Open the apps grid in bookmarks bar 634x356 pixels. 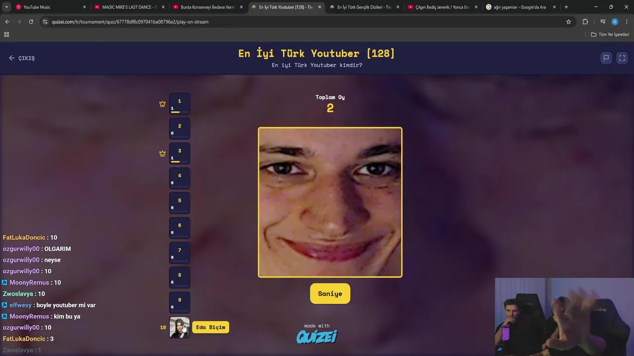[6, 35]
